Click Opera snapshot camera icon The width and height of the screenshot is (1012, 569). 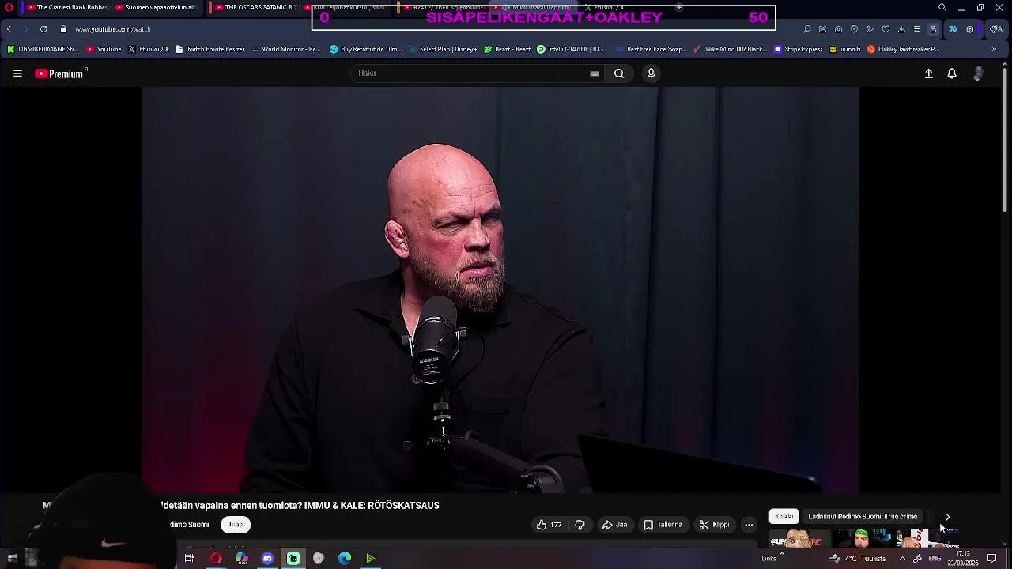point(838,29)
